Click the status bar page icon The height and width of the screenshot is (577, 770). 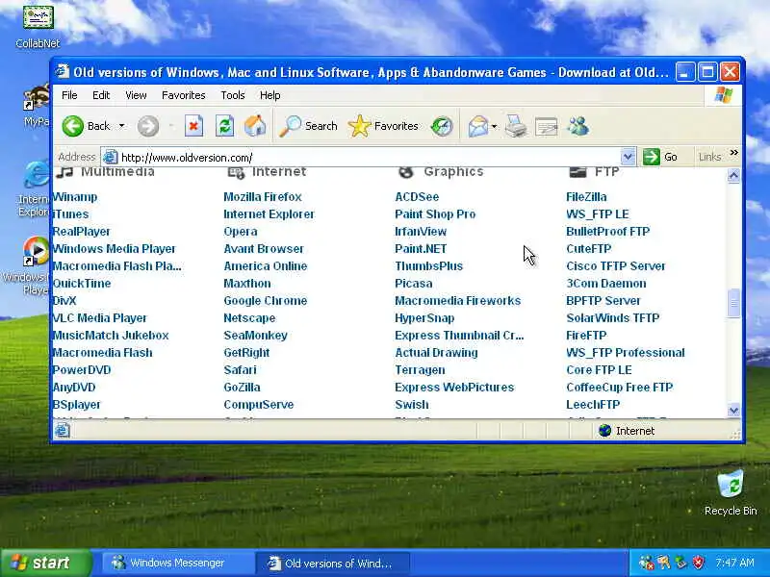click(x=63, y=431)
